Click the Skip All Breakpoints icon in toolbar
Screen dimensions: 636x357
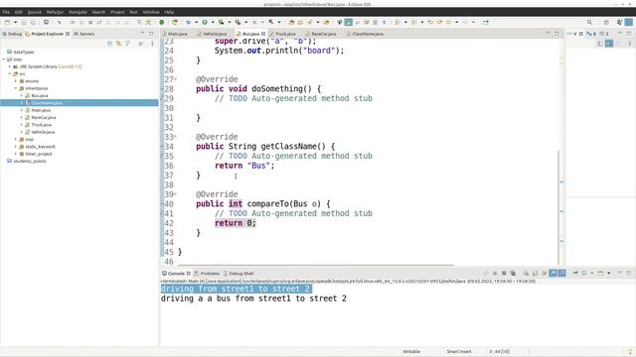[59, 22]
